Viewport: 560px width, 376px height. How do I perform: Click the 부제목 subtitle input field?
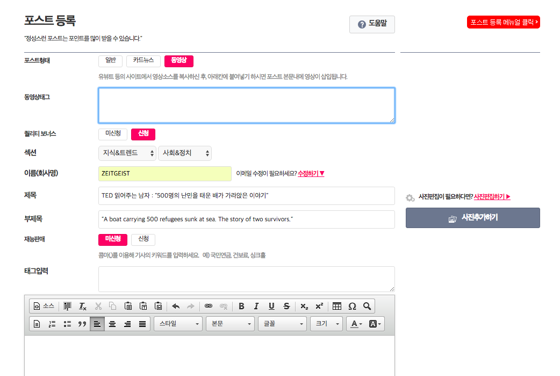pos(247,219)
